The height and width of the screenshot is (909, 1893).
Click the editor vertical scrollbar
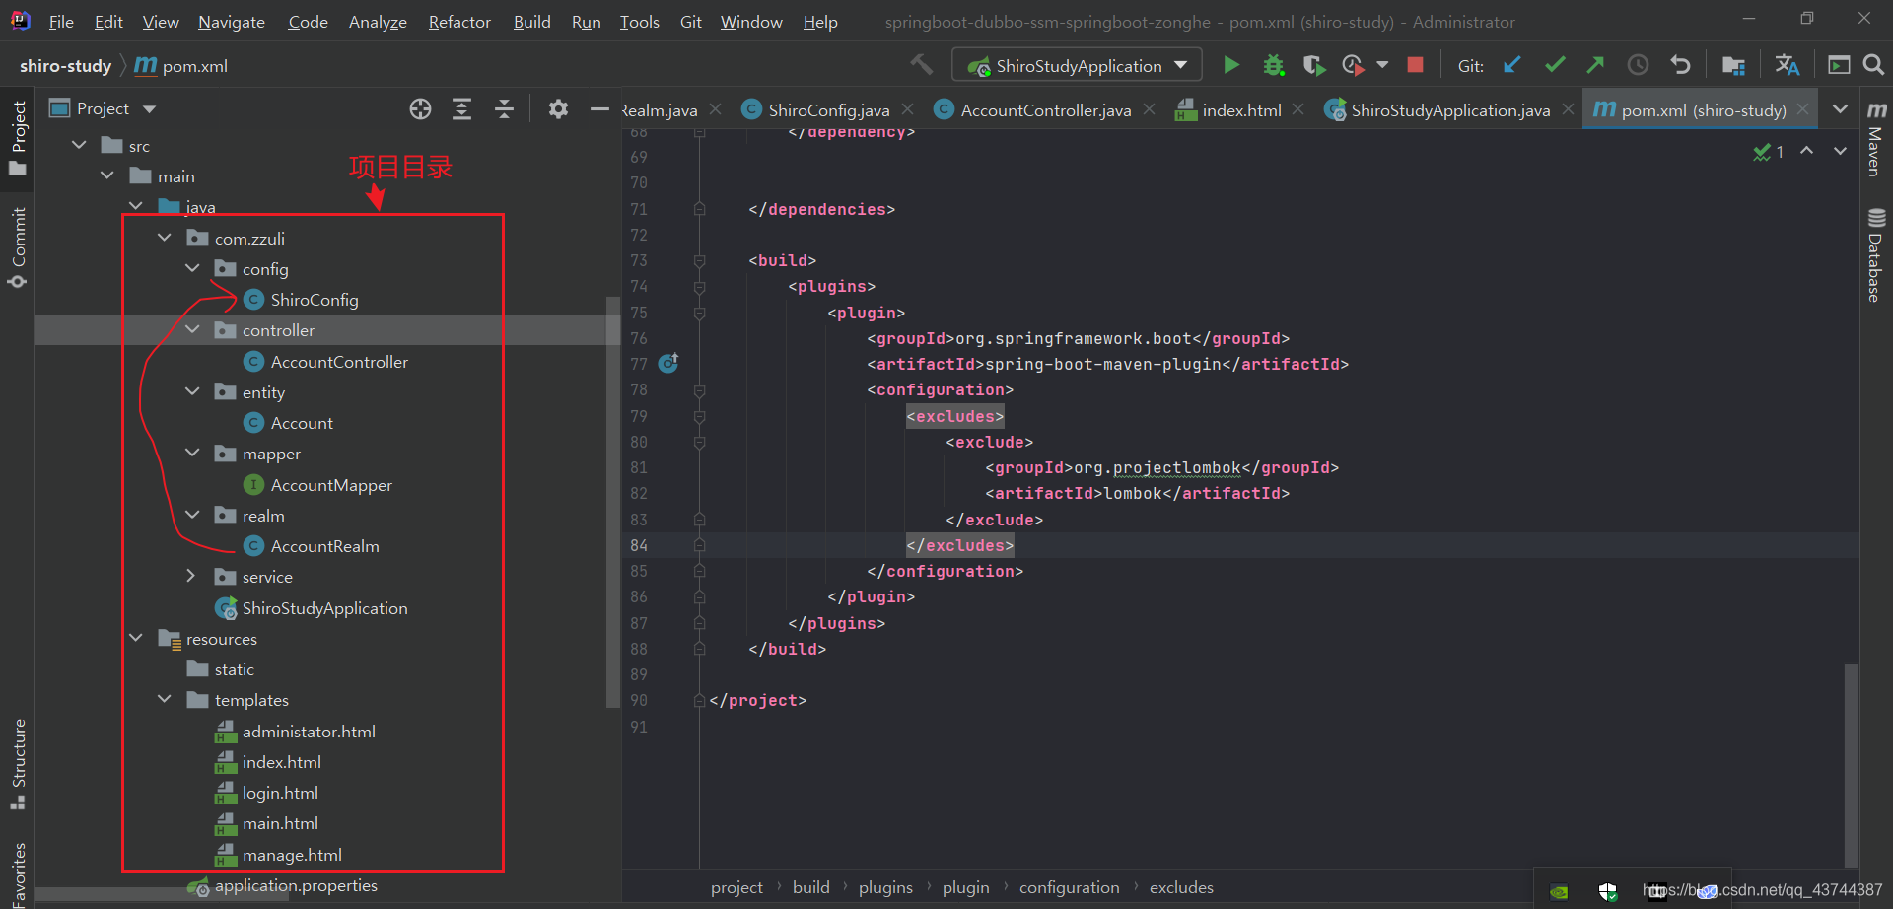[x=1852, y=764]
